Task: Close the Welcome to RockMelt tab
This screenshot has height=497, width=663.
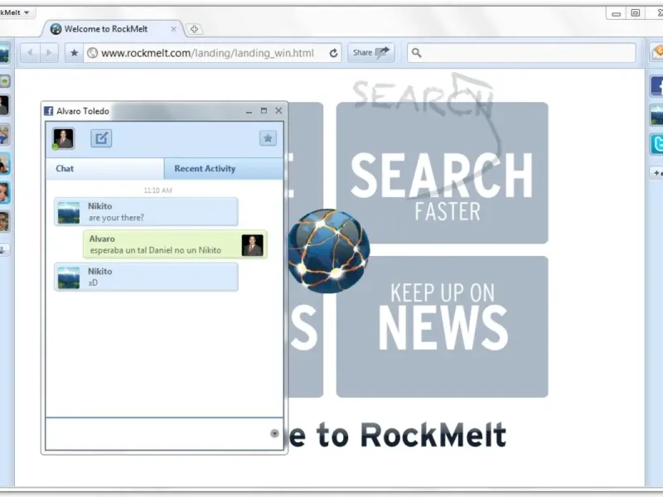Action: point(173,29)
